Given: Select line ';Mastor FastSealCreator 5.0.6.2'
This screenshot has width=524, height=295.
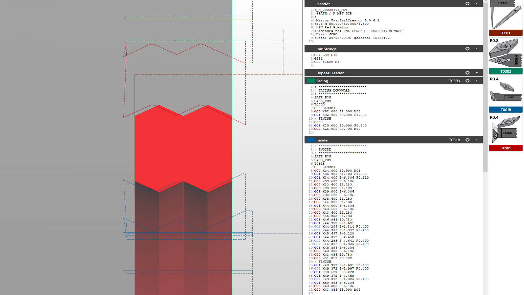Looking at the screenshot, I should pyautogui.click(x=346, y=20).
